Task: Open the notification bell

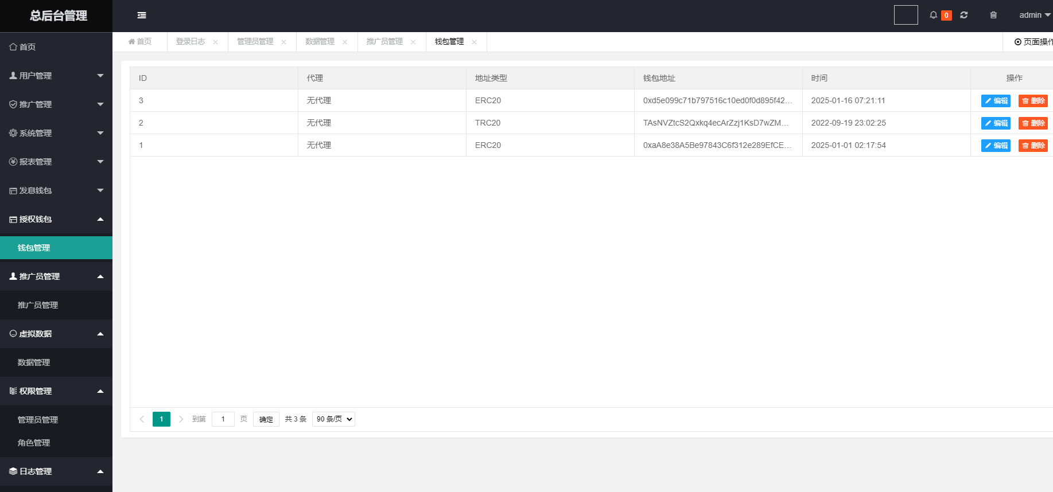Action: click(x=934, y=15)
